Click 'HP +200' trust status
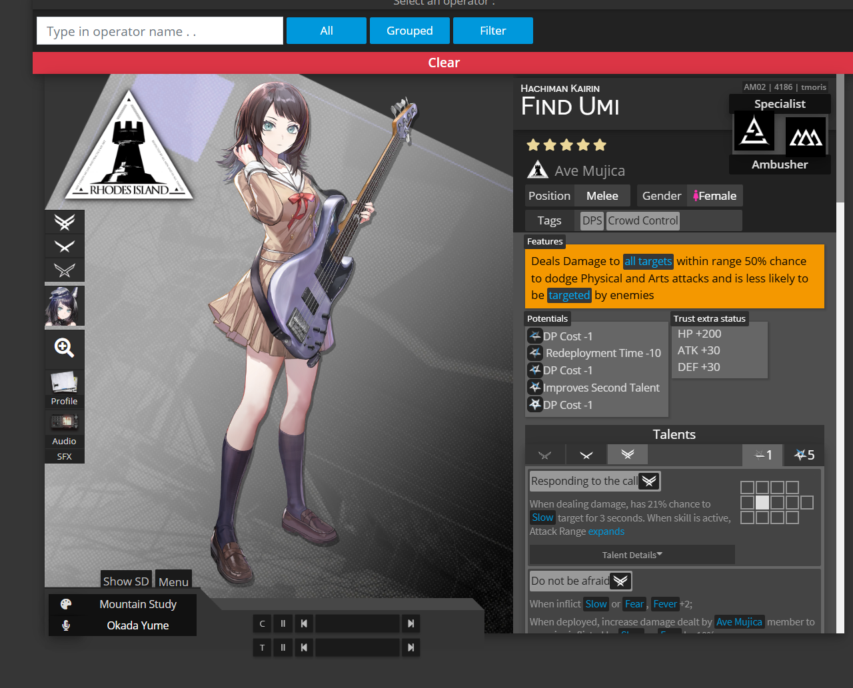 click(699, 334)
